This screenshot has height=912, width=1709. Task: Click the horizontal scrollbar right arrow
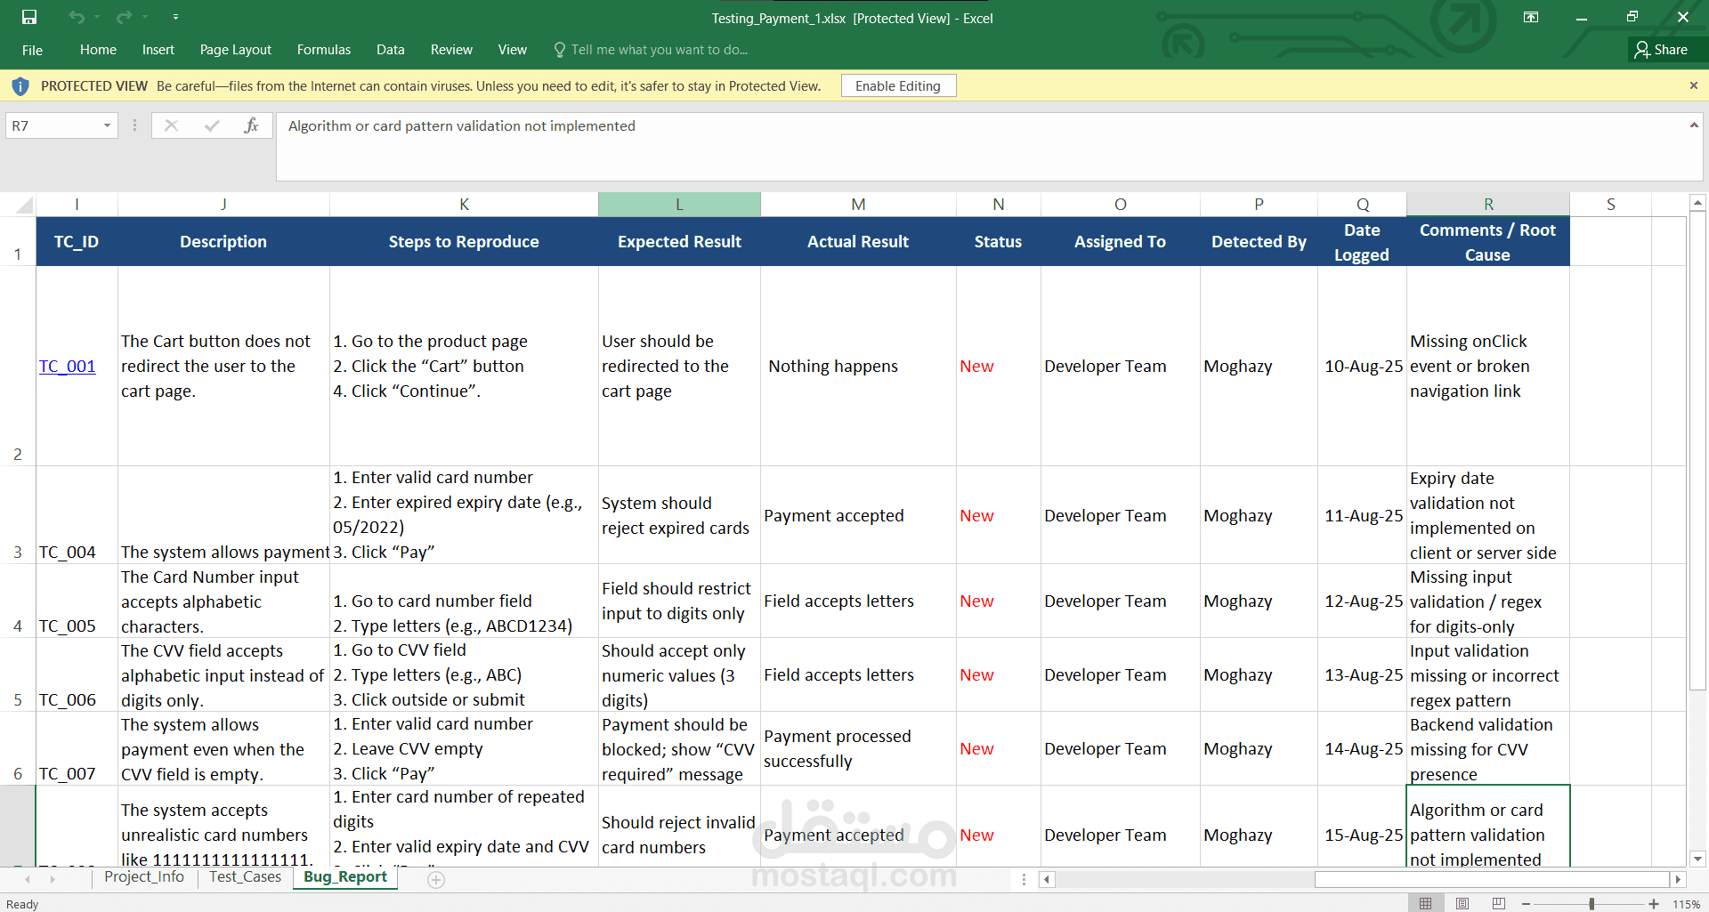tap(1677, 879)
